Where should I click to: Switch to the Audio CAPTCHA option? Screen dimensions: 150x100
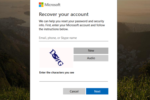pos(91,58)
